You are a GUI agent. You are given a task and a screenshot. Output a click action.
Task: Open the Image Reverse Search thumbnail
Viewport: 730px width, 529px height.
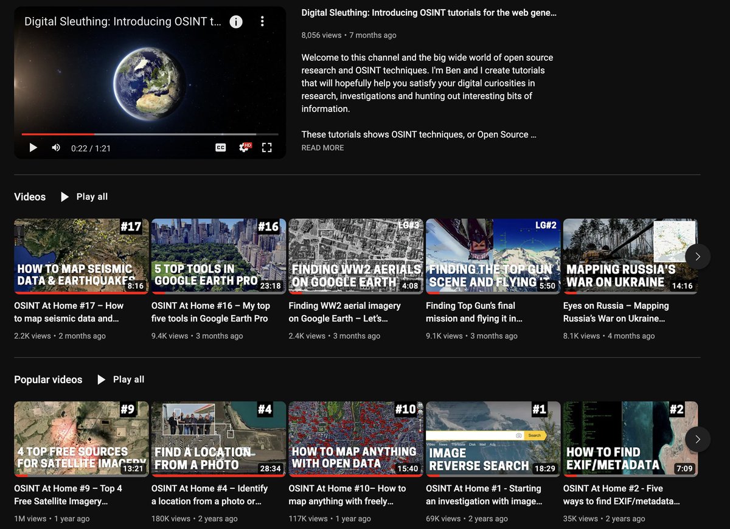point(493,439)
